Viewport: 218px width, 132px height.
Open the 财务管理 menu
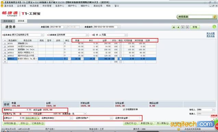47,6
